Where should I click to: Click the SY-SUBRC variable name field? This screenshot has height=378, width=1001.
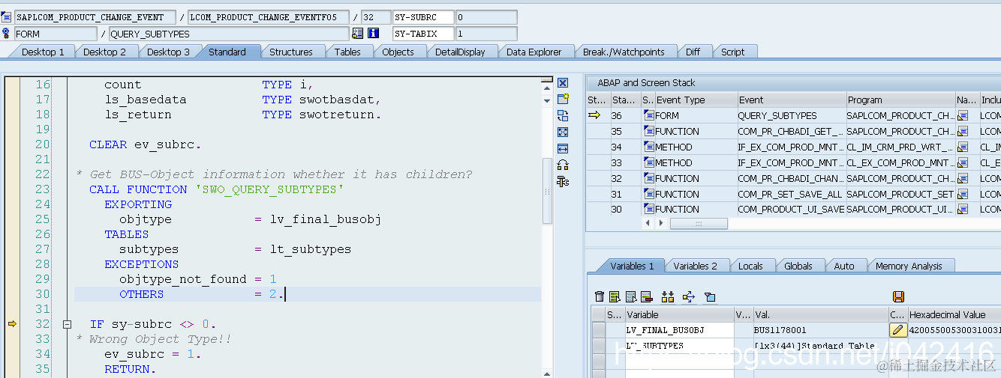423,16
